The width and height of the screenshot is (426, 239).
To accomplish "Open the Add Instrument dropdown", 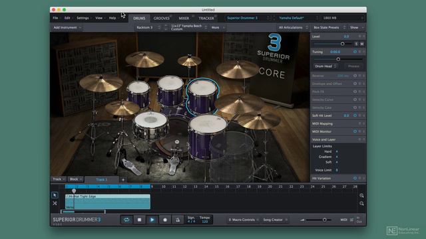I will [67, 28].
